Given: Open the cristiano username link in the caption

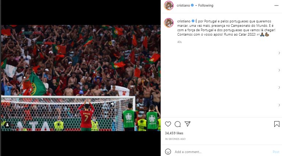Looking at the screenshot, I should [184, 21].
